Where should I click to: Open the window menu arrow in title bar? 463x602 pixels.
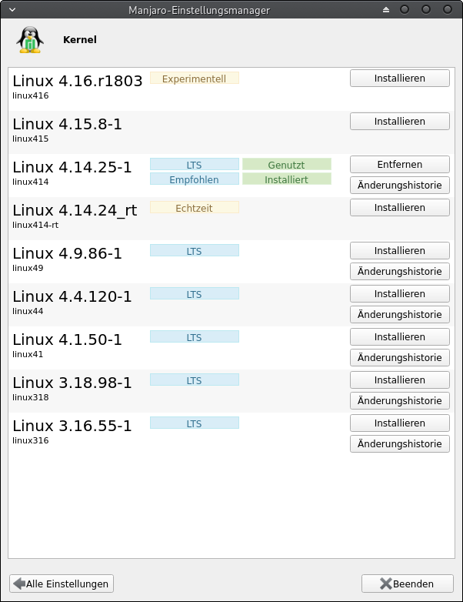click(11, 9)
